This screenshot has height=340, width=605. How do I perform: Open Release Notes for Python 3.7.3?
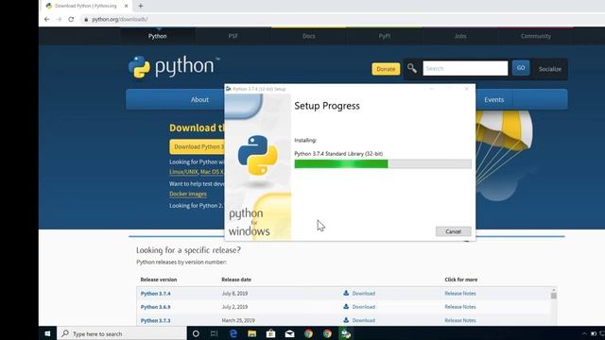[x=460, y=320]
